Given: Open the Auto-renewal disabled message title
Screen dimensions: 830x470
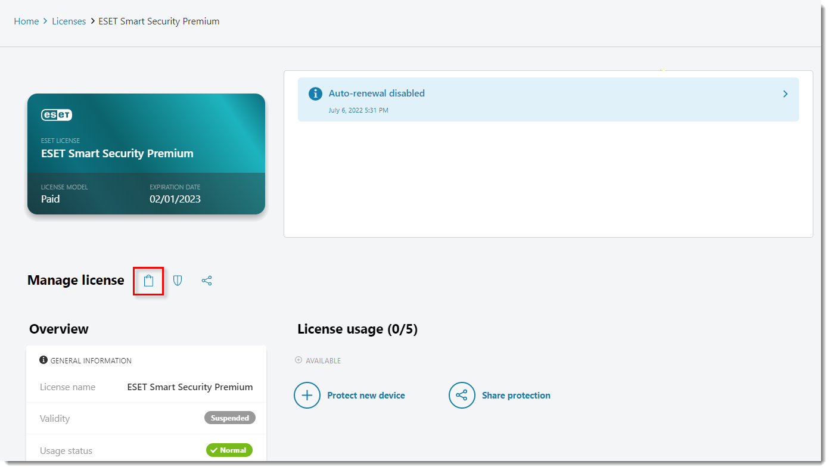Looking at the screenshot, I should tap(377, 94).
